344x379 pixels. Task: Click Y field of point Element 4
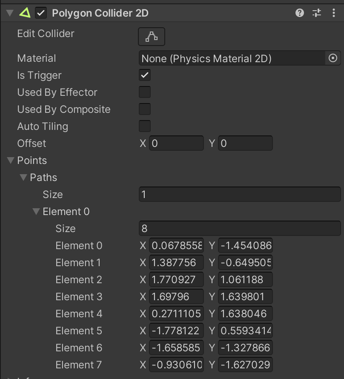tap(245, 314)
